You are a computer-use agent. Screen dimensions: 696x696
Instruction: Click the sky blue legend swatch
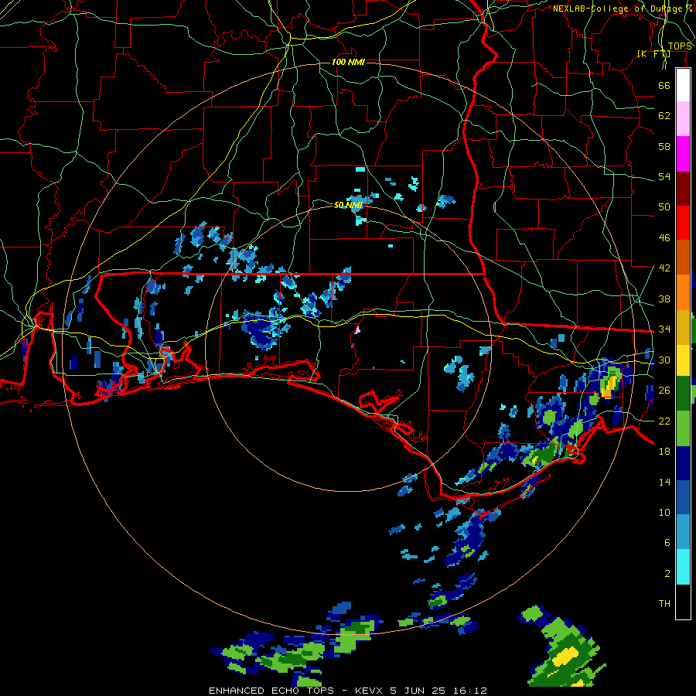[683, 532]
